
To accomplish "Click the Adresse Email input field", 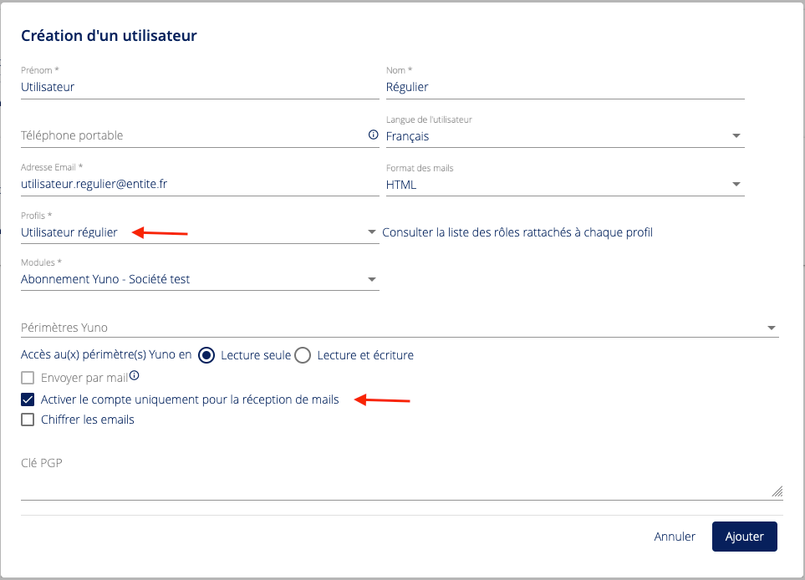I will 199,183.
